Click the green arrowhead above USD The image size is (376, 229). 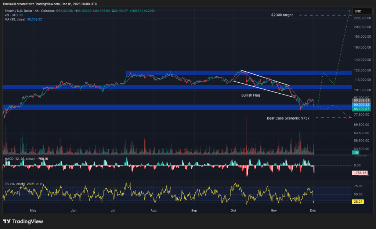point(350,10)
